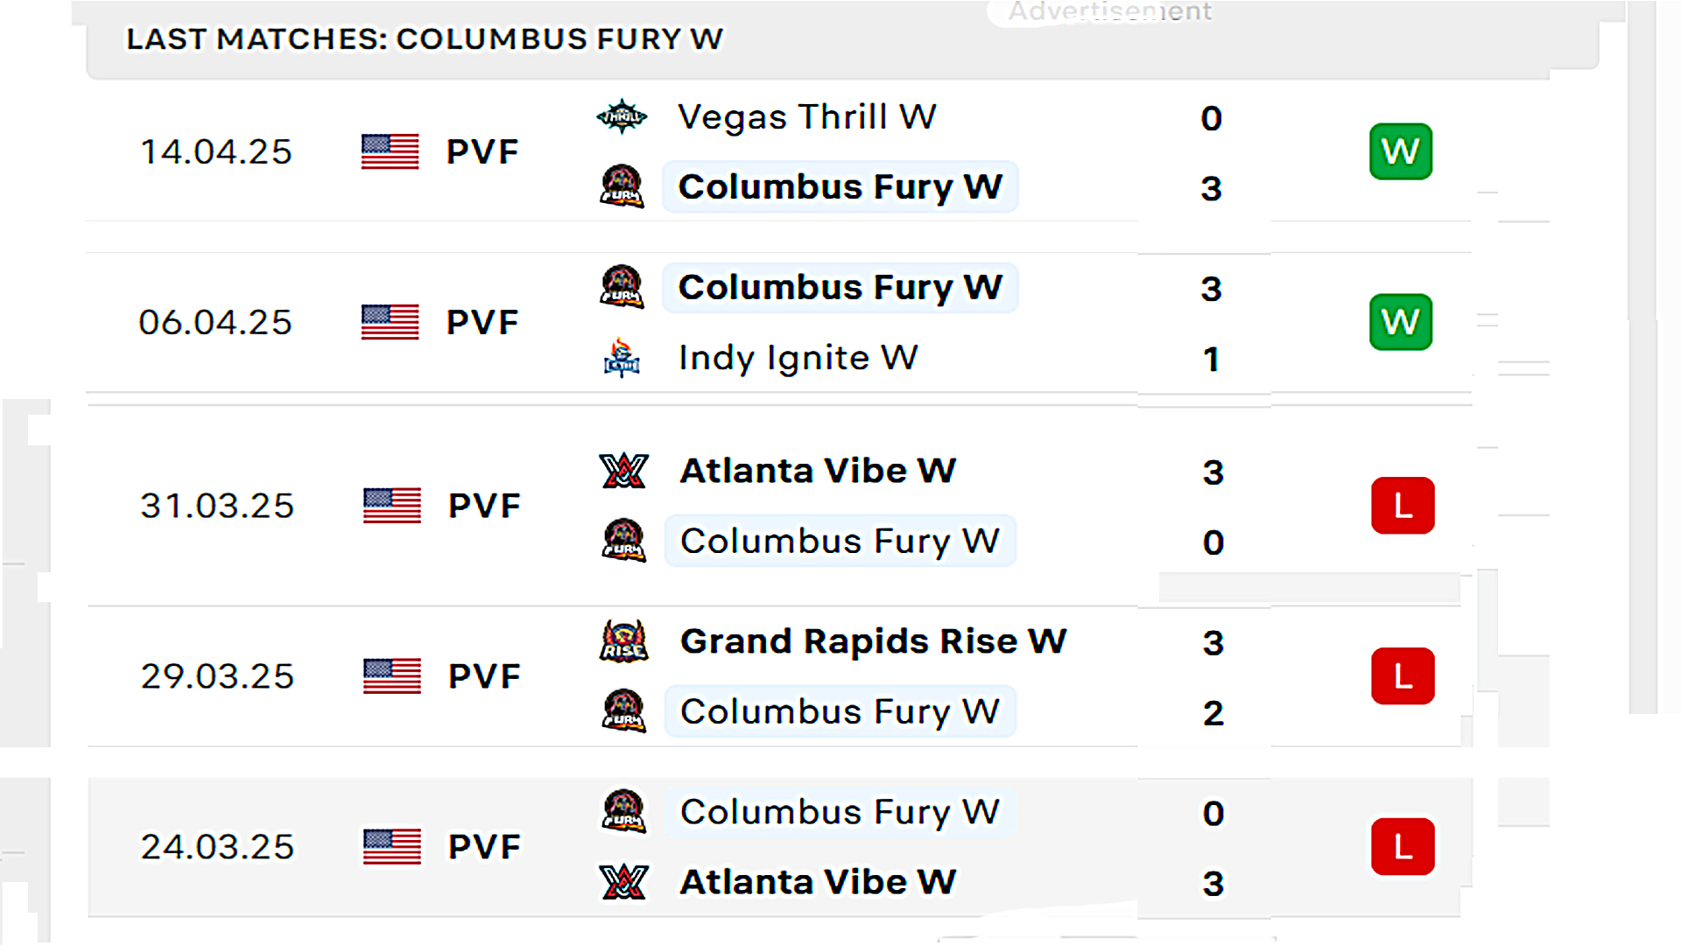Click red L badge for 24.03.25 match
Viewport: 1681px width, 945px height.
coord(1403,847)
